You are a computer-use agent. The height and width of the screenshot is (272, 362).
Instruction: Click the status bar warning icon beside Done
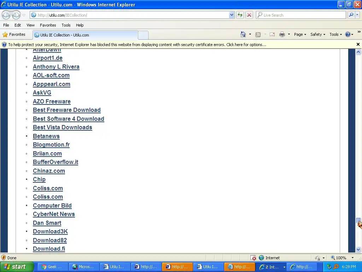(x=4, y=258)
